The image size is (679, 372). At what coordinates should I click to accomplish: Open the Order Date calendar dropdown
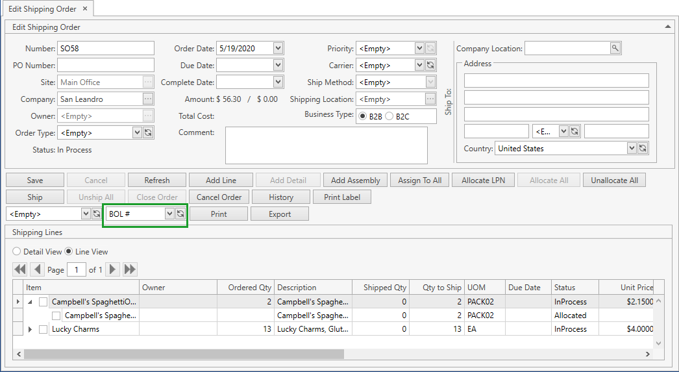(278, 49)
